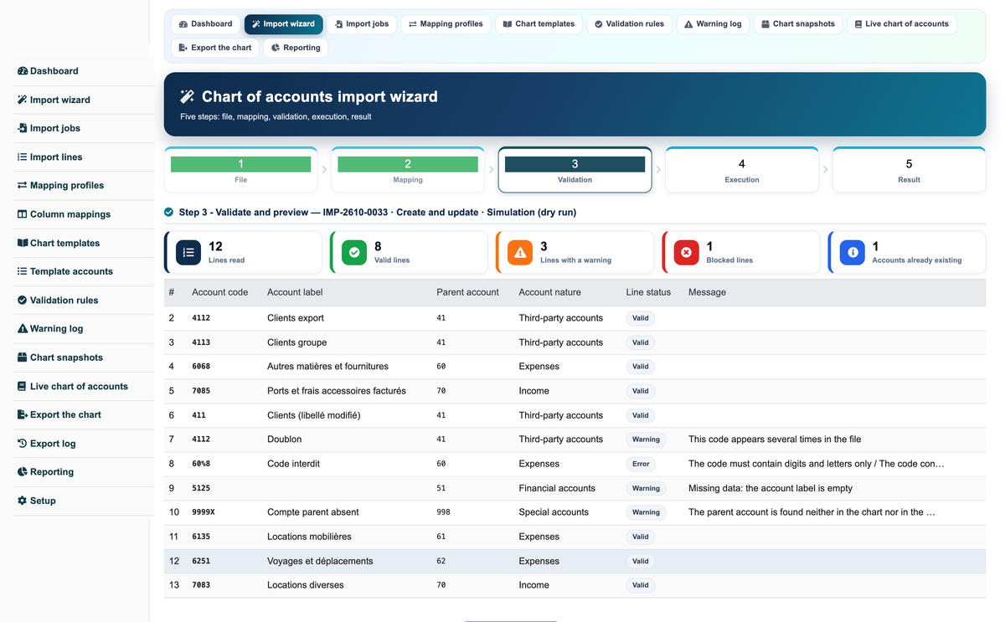Viewport: 1005px width, 622px height.
Task: Click 'Ports et frais accessoires facturés' label
Action: (337, 391)
